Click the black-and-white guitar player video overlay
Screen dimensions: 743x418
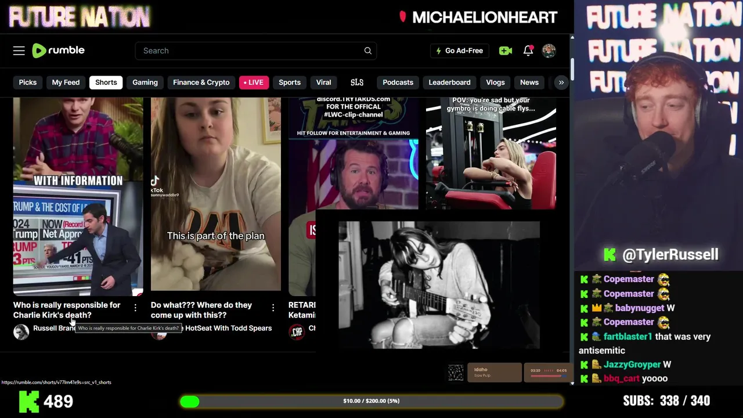click(x=439, y=284)
